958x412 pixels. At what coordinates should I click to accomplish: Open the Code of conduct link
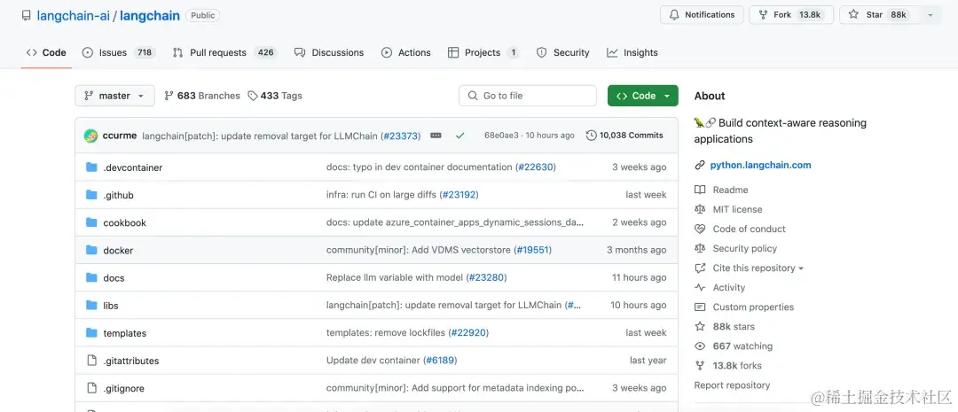click(x=749, y=229)
